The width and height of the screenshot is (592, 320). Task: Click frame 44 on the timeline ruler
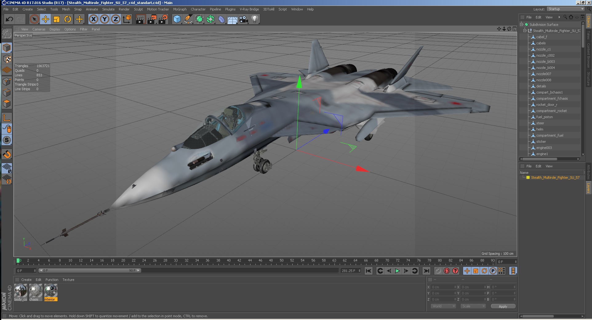(250, 261)
